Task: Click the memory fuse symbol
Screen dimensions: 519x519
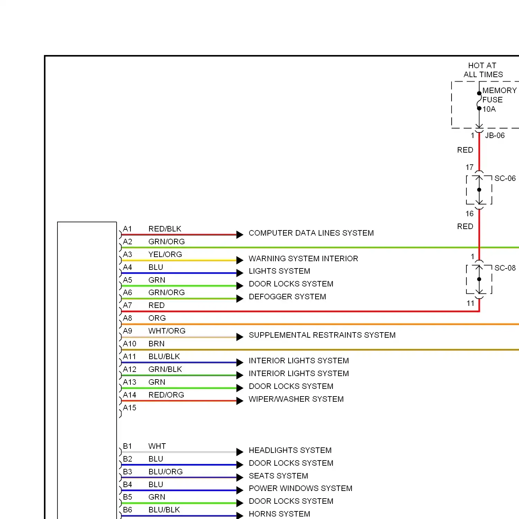Action: pyautogui.click(x=479, y=101)
